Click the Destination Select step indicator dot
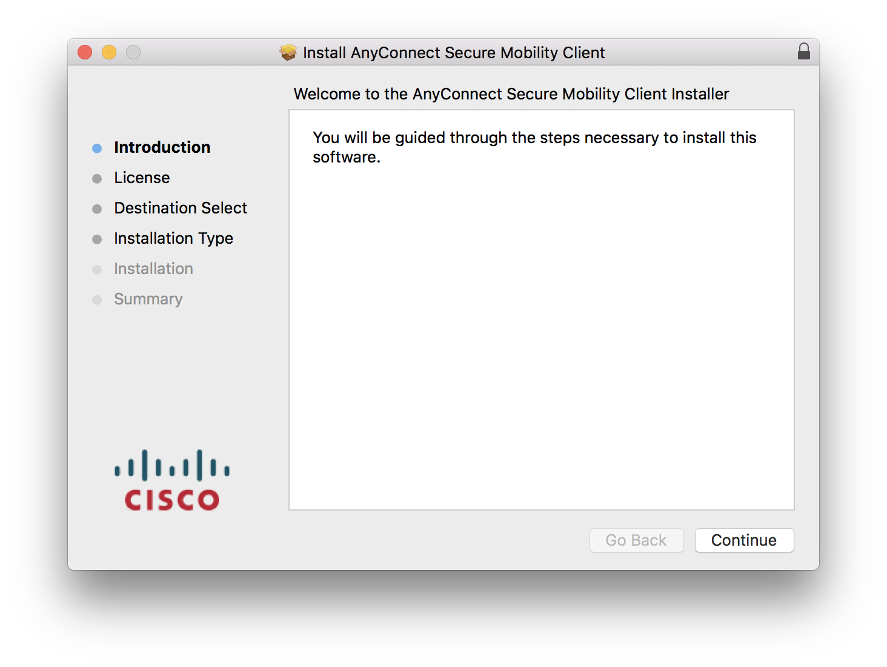Image resolution: width=887 pixels, height=667 pixels. pos(98,209)
